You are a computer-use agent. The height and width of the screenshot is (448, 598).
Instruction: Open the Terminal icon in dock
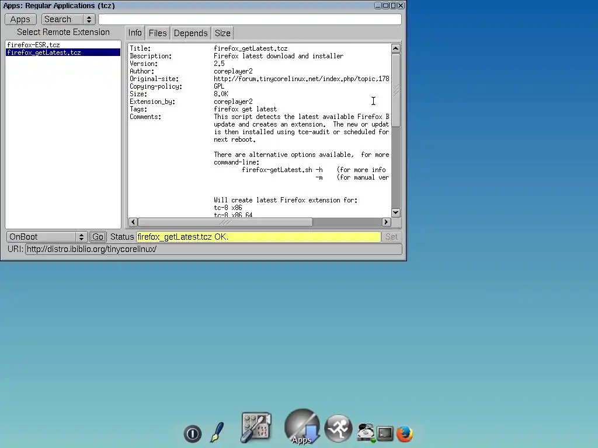[x=385, y=433]
